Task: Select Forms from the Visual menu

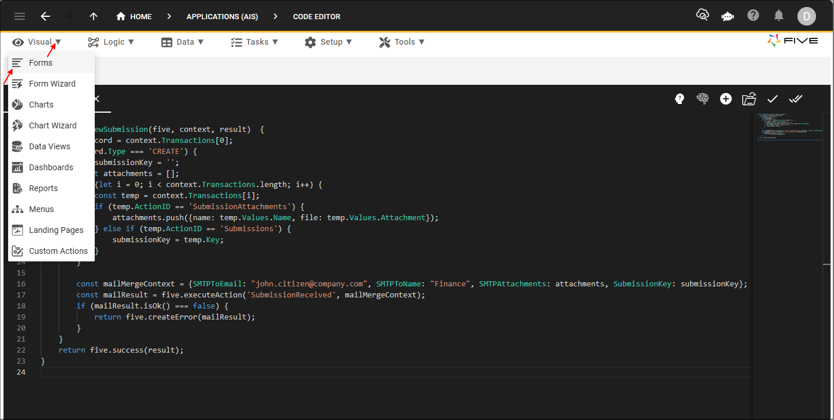Action: click(x=41, y=63)
